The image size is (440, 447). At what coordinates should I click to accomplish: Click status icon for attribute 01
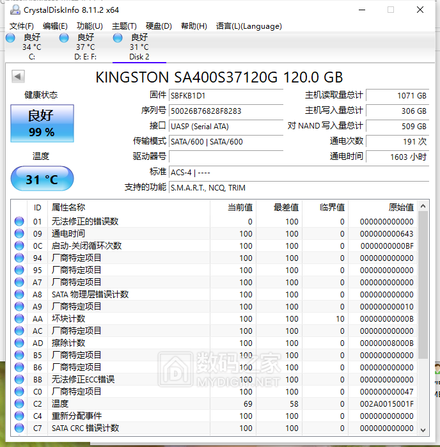[x=19, y=221]
